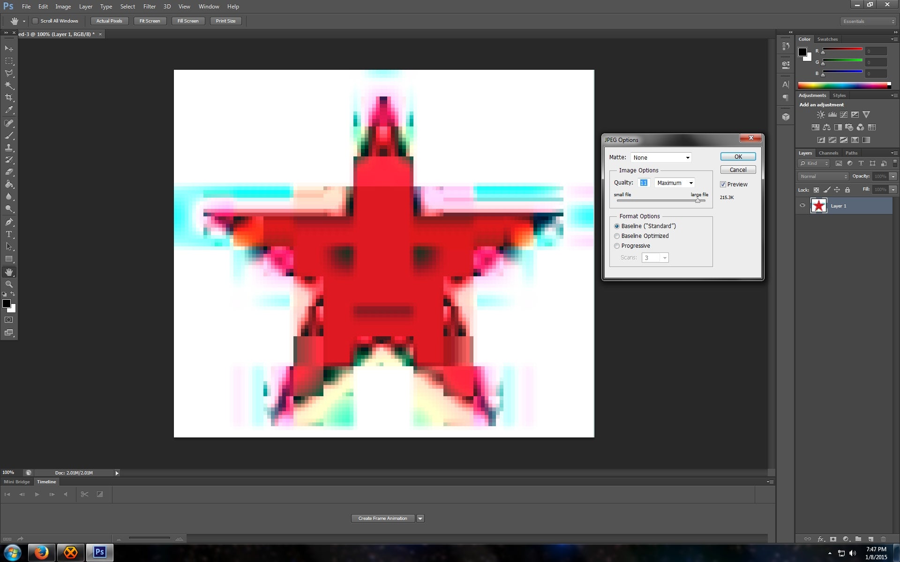Uncheck the Preview checkbox

pyautogui.click(x=723, y=185)
